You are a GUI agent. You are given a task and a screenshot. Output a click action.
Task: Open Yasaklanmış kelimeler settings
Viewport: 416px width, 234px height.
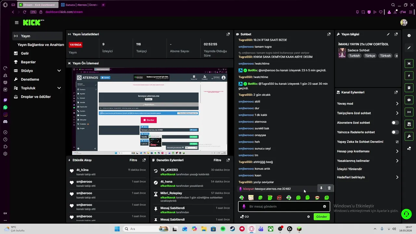click(368, 161)
